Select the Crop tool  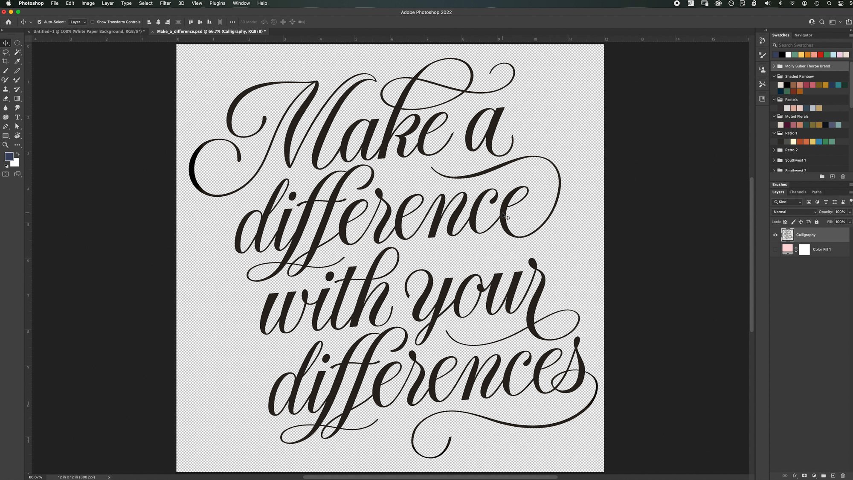click(6, 61)
